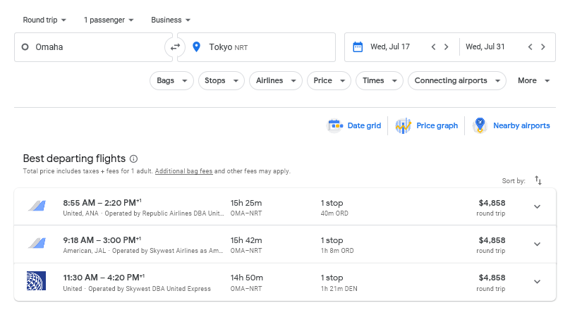Select the Wed, Jul 17 departure date
The height and width of the screenshot is (310, 570).
(x=390, y=46)
